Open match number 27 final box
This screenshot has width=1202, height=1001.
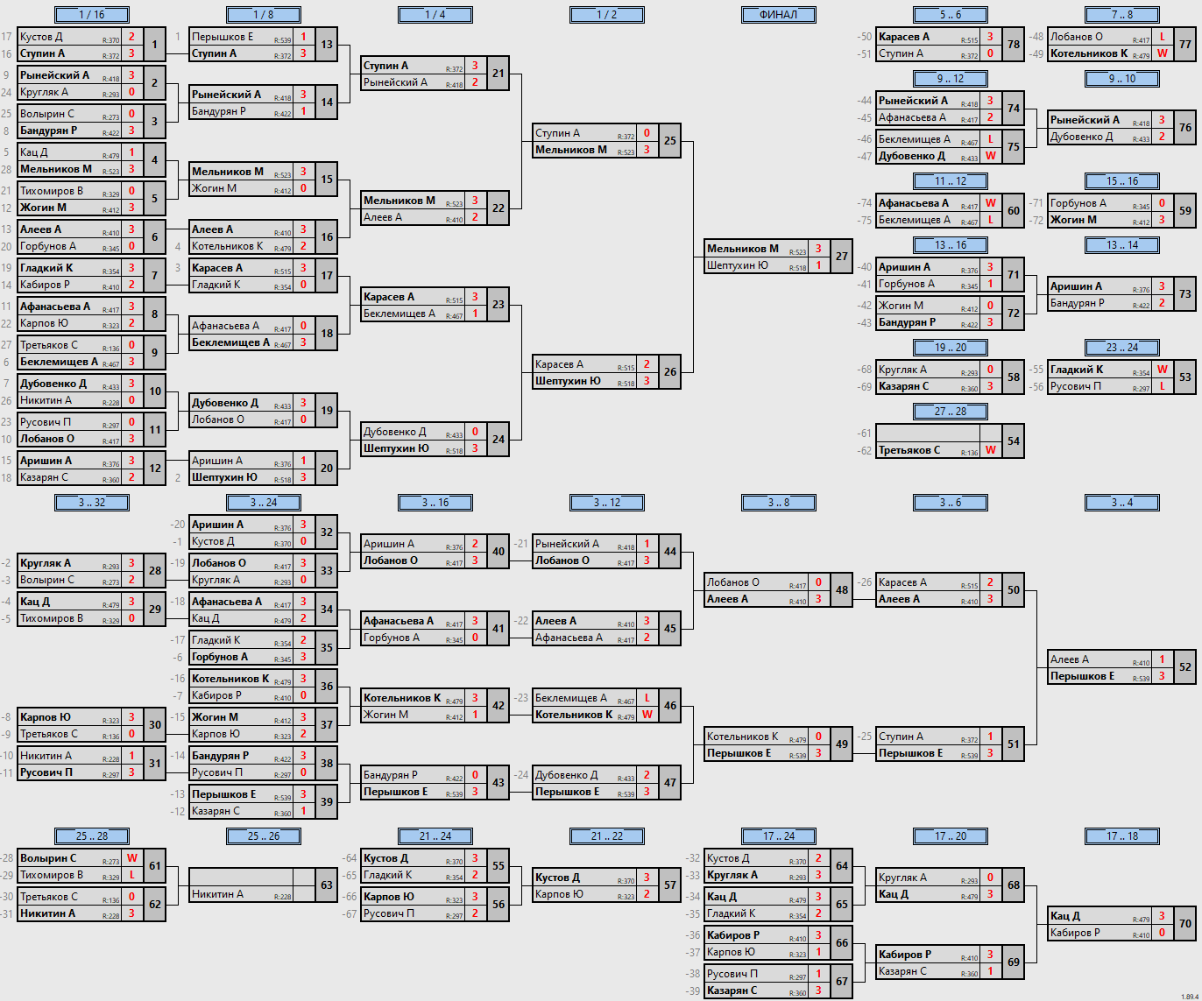(x=841, y=257)
